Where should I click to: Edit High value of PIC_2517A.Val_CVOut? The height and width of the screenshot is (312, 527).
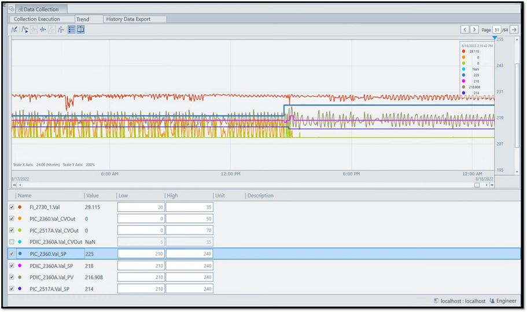point(190,230)
